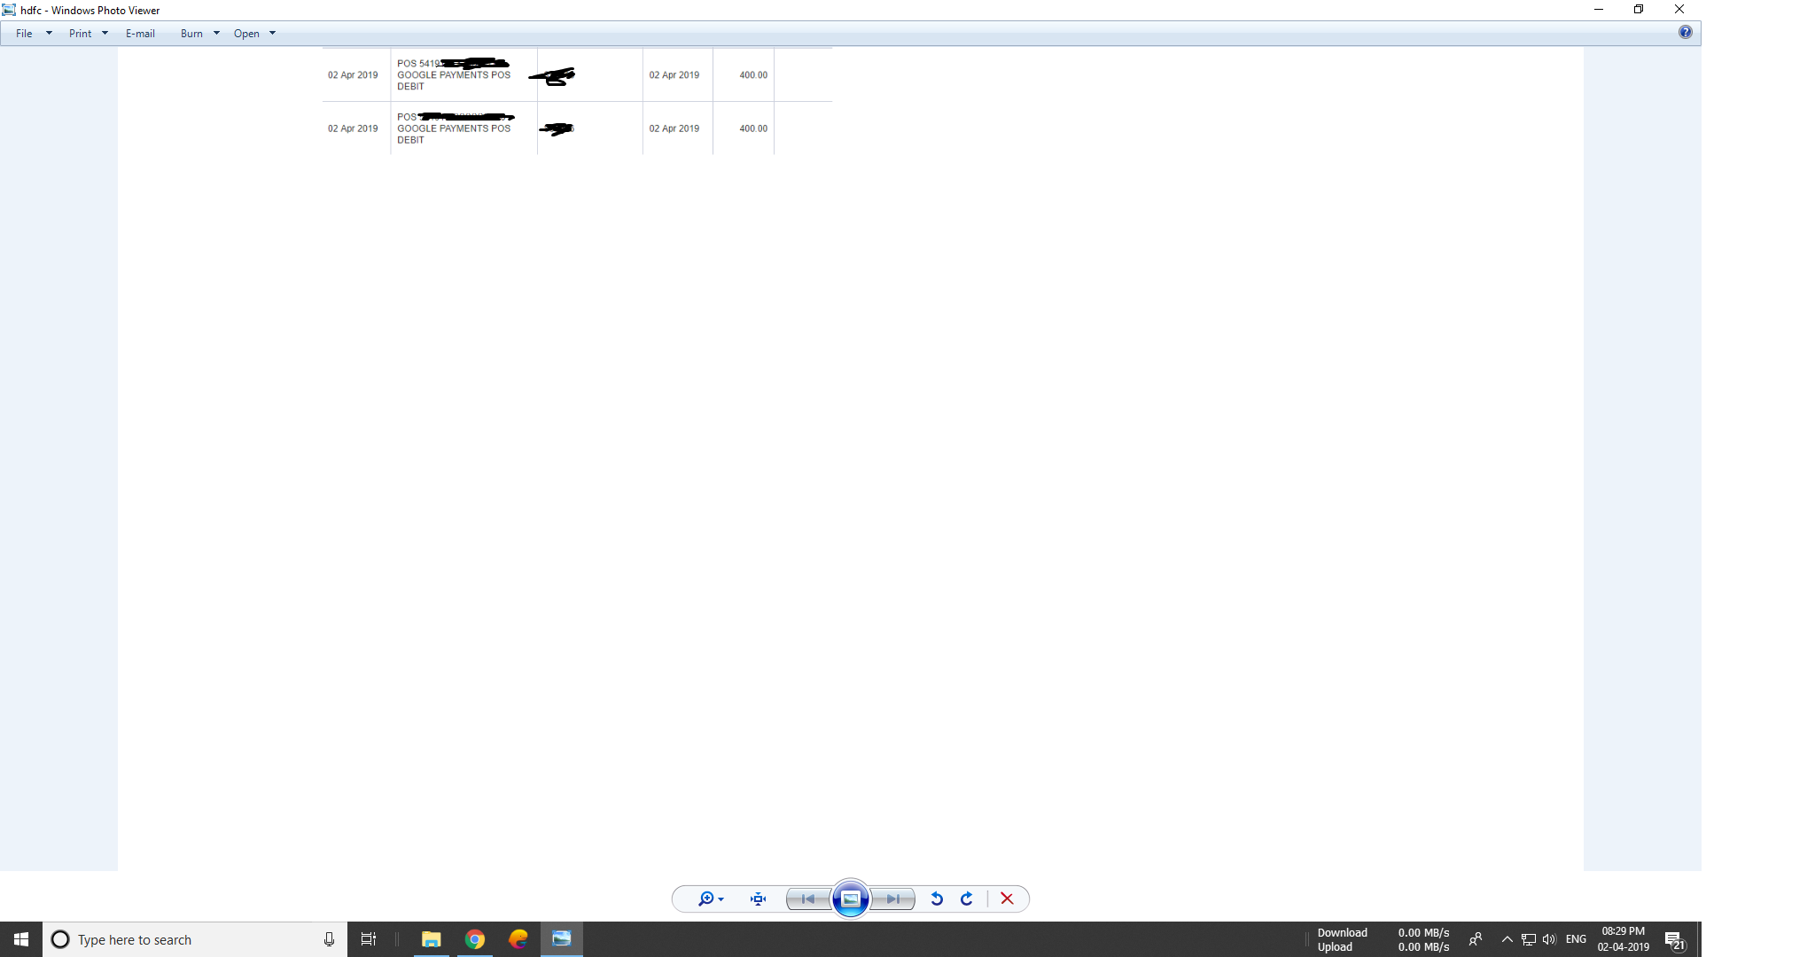
Task: Select Photo Viewer taskbar icon
Action: pos(562,939)
